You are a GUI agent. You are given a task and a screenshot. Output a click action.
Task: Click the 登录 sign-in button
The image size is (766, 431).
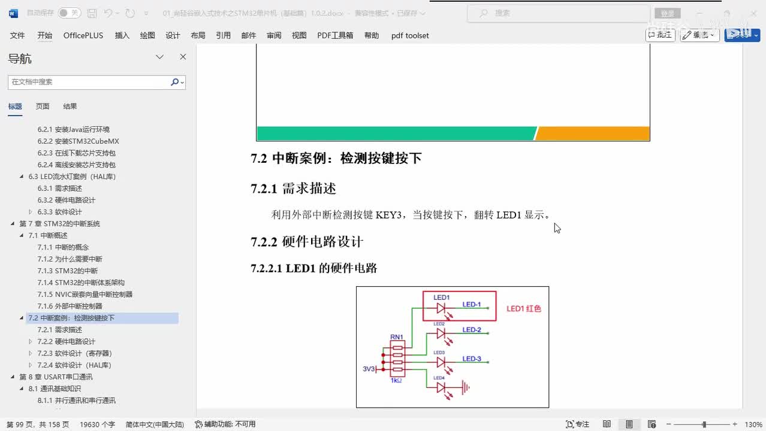pyautogui.click(x=668, y=13)
